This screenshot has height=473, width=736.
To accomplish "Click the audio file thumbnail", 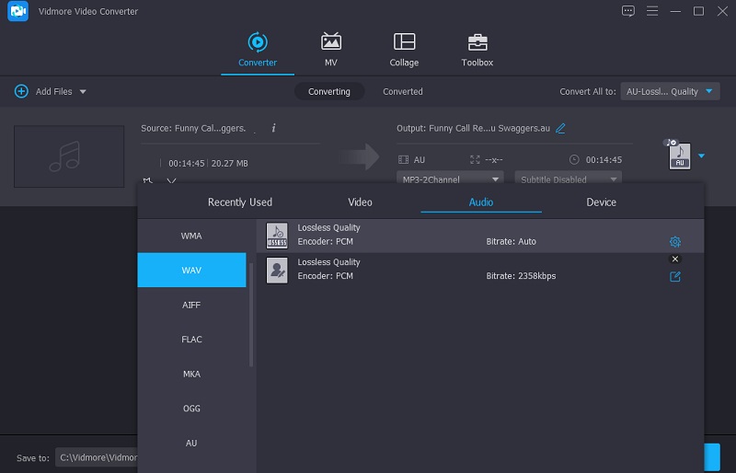I will click(x=69, y=156).
